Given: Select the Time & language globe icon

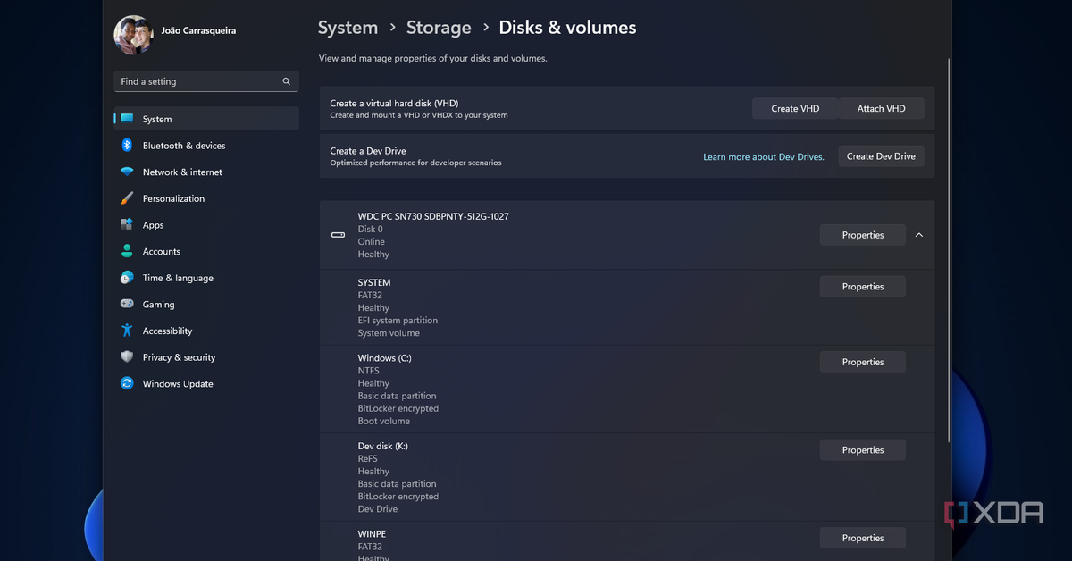Looking at the screenshot, I should (x=127, y=278).
